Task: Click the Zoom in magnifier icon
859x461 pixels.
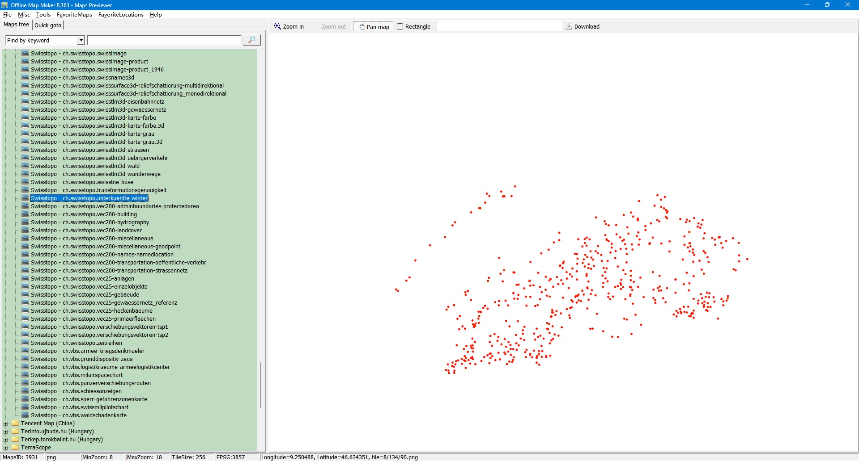Action: (277, 26)
